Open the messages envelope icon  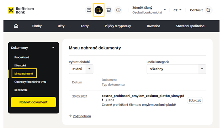[x=89, y=10]
